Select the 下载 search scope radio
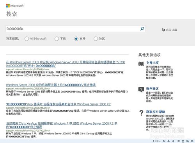This screenshot has width=195, height=143. click(57, 39)
